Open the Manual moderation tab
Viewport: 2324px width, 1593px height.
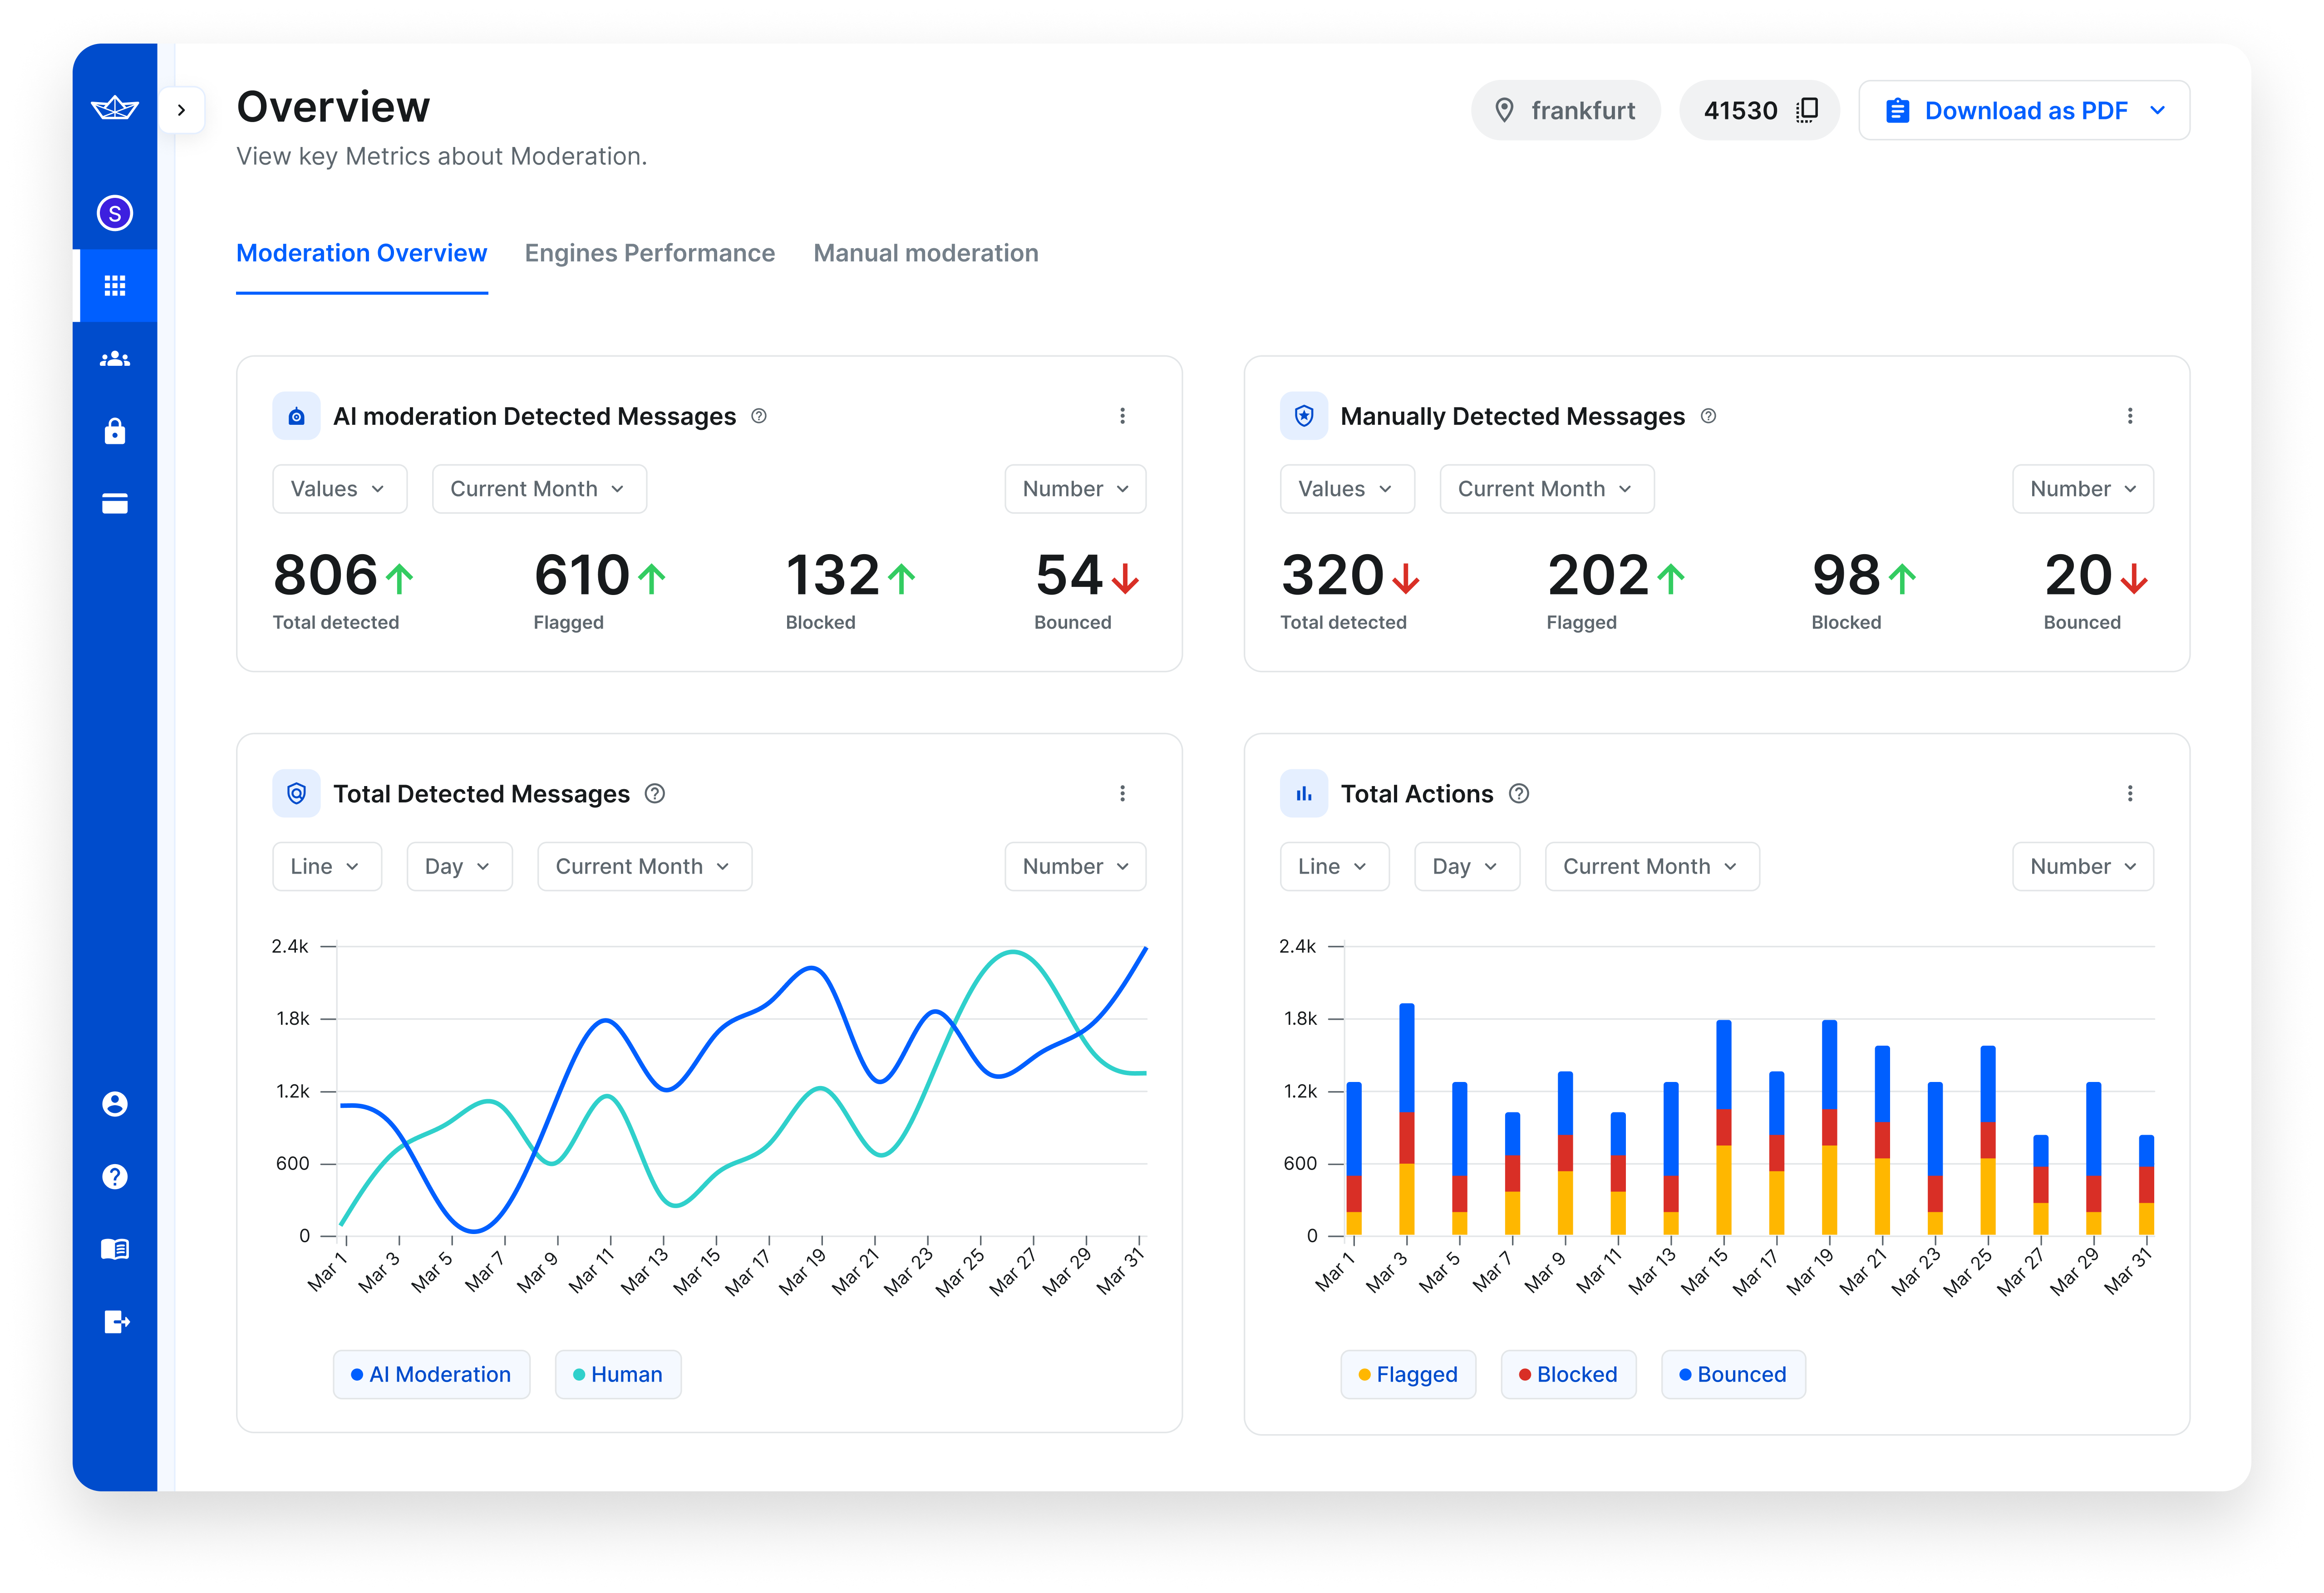tap(926, 253)
